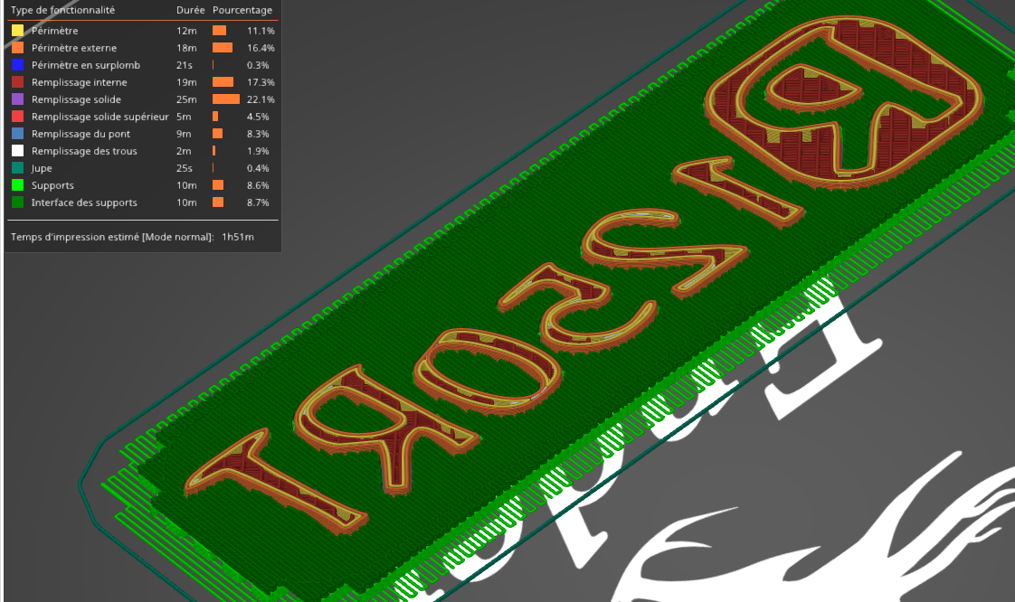Select the 'Remplissage solide' legend label

tap(76, 99)
